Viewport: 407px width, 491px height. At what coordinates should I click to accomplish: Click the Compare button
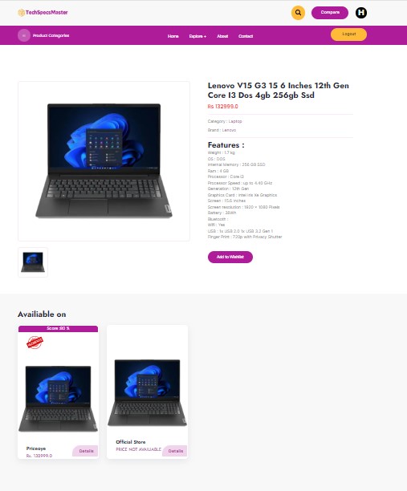point(330,13)
